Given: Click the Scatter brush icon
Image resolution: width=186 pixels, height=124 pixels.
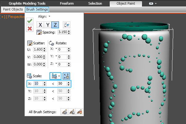Looking at the screenshot, I should 30,43.
